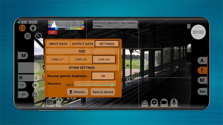223x125 pixels.
Task: Choose CUBE x64 size
Action: 104,59
